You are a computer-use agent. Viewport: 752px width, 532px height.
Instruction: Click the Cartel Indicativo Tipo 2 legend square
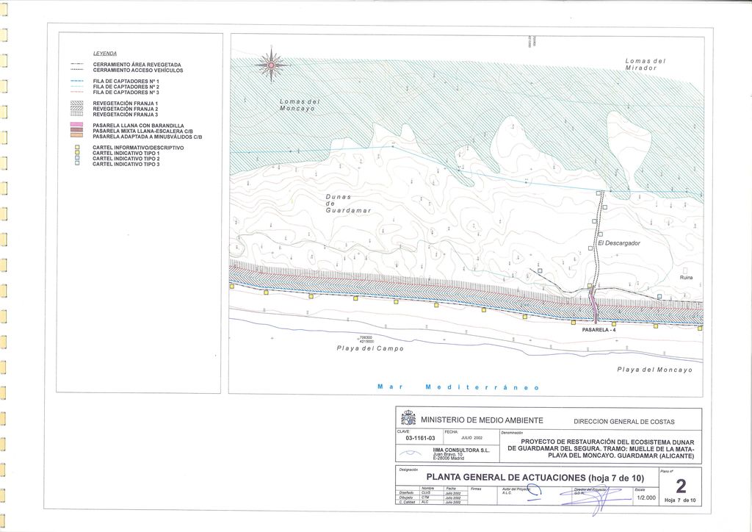(x=76, y=158)
